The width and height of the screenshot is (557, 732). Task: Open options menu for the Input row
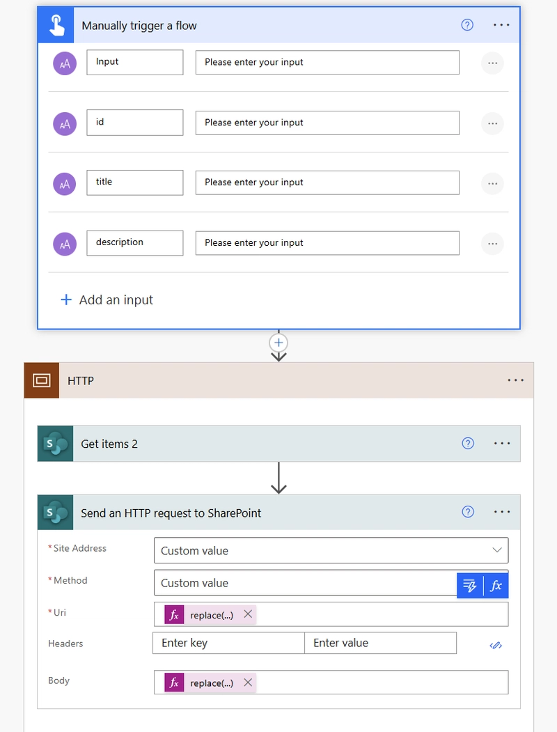[493, 63]
